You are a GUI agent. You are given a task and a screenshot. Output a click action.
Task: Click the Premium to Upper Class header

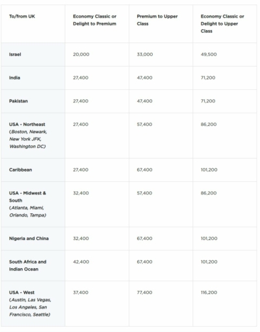tap(157, 20)
